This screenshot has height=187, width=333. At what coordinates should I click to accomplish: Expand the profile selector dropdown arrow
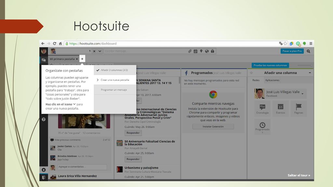point(100,51)
